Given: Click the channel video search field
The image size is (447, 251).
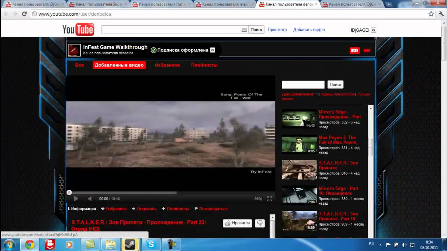Looking at the screenshot, I should click(x=303, y=84).
